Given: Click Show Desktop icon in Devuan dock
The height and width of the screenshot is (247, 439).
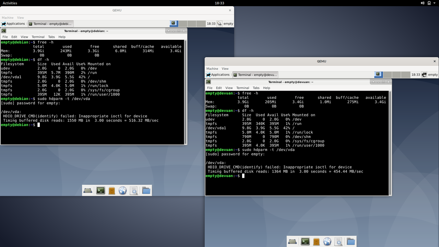Looking at the screenshot, I should [293, 242].
